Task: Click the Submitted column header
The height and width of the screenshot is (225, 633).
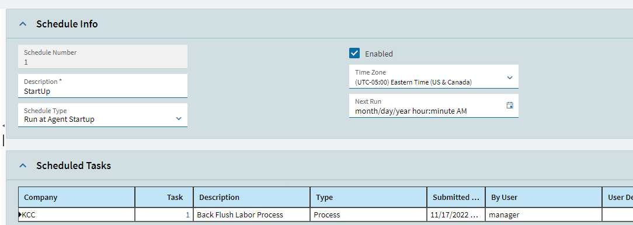Action: (456, 197)
